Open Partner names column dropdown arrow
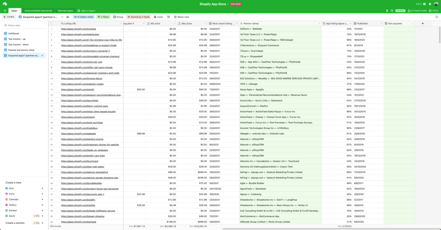 click(x=319, y=24)
